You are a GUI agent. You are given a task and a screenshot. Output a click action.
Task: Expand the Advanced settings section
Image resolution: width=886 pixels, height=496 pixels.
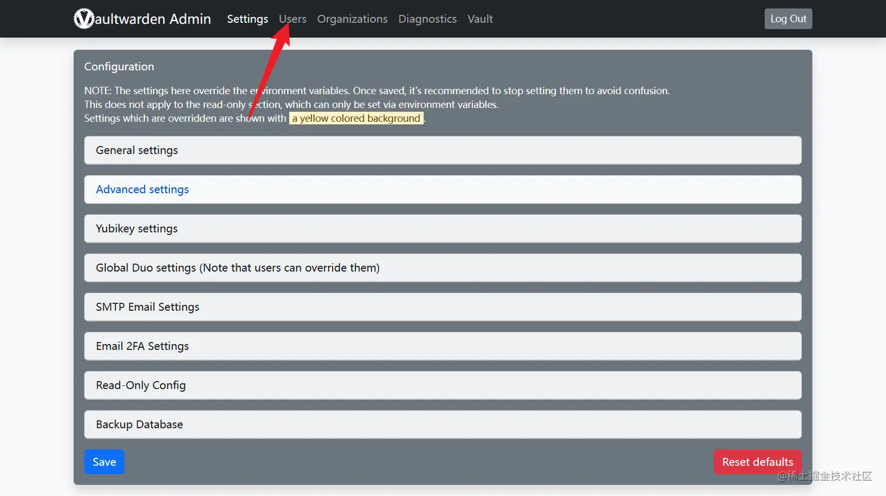443,190
